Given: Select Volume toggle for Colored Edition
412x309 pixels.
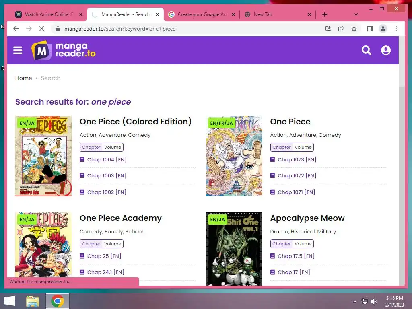Looking at the screenshot, I should point(113,147).
